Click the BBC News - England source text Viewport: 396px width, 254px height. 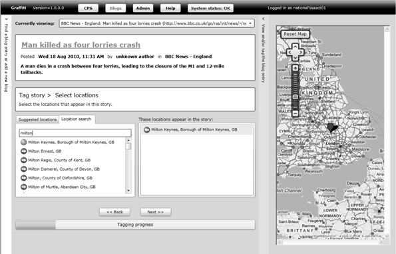188,57
